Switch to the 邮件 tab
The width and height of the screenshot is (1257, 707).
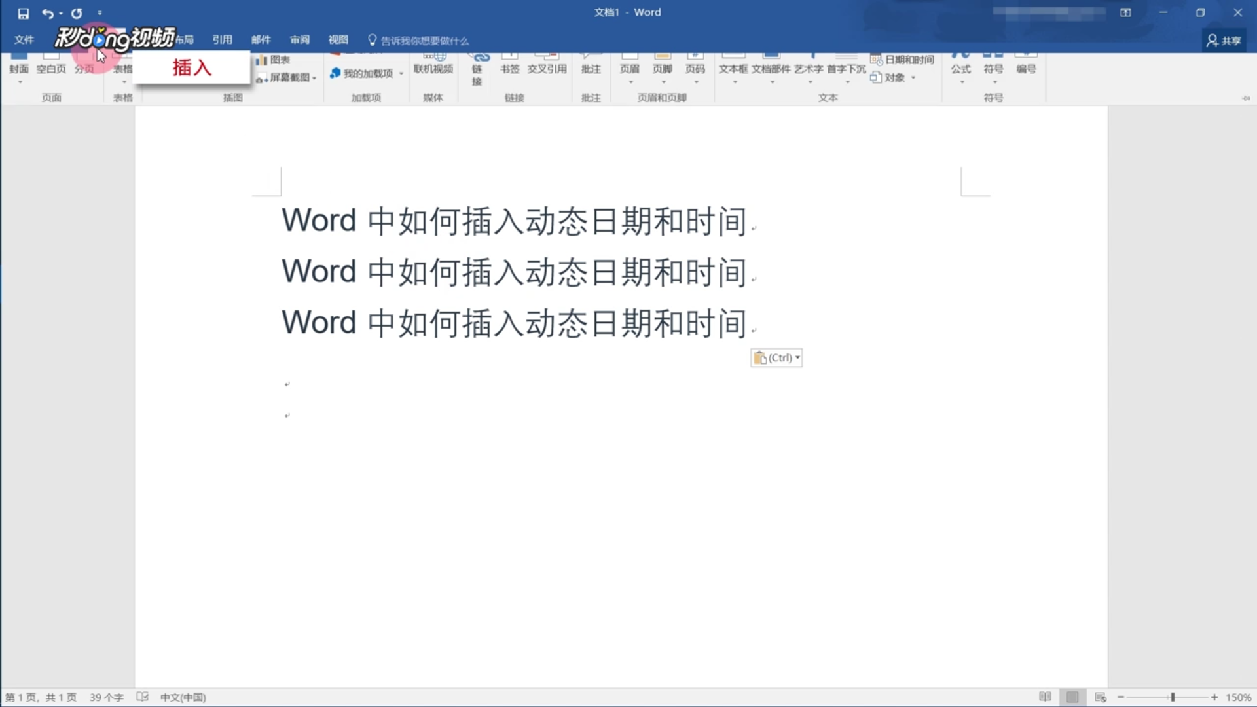261,40
